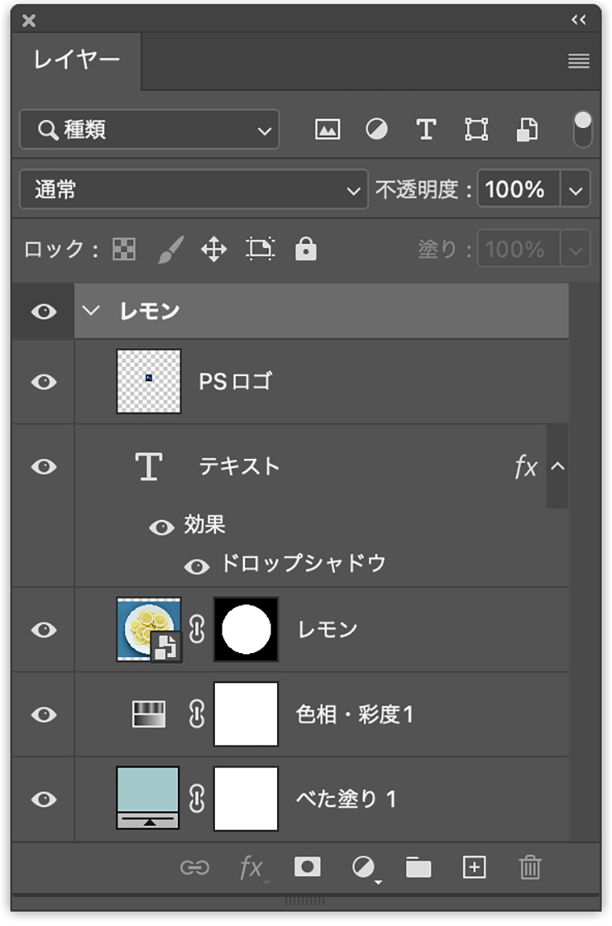Select the レモン layer mask thumbnail
The image size is (612, 926).
pyautogui.click(x=246, y=630)
